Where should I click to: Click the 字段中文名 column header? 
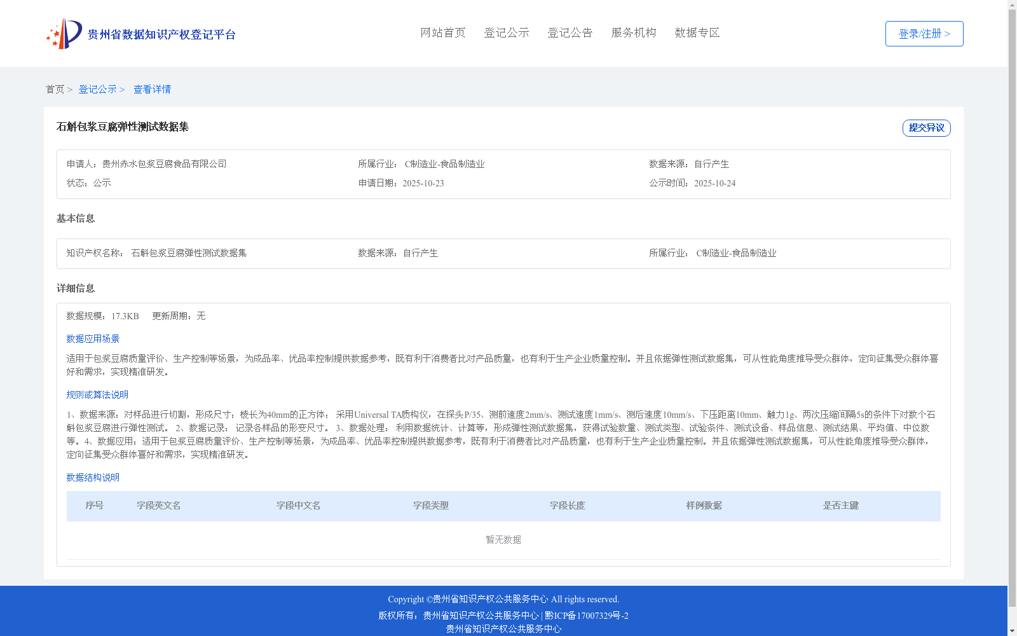(x=298, y=506)
